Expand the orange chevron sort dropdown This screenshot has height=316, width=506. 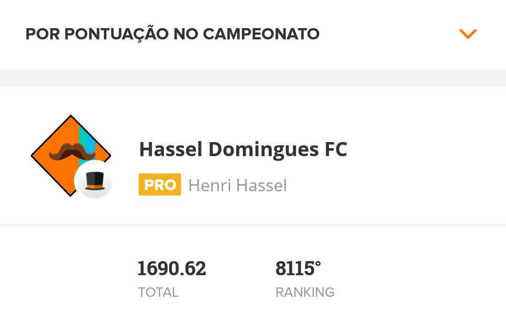click(x=468, y=34)
